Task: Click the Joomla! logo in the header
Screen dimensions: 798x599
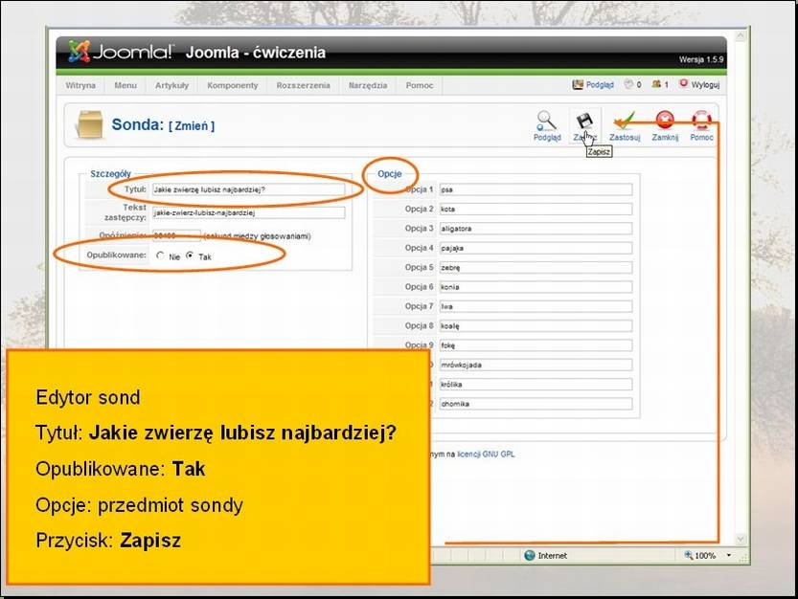Action: click(121, 52)
